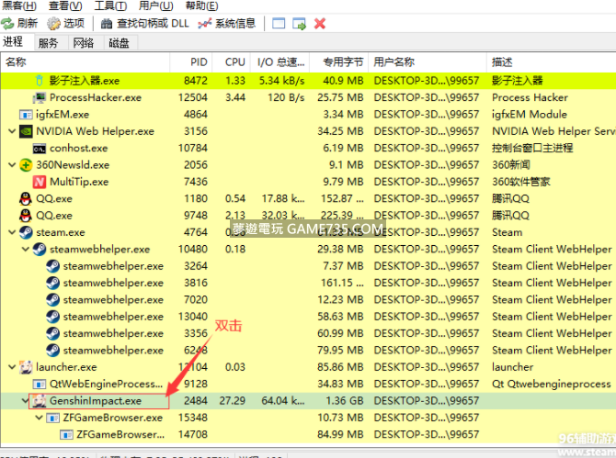Select steamwebhelper.exe row PID 3816
Image resolution: width=616 pixels, height=458 pixels.
[x=308, y=283]
